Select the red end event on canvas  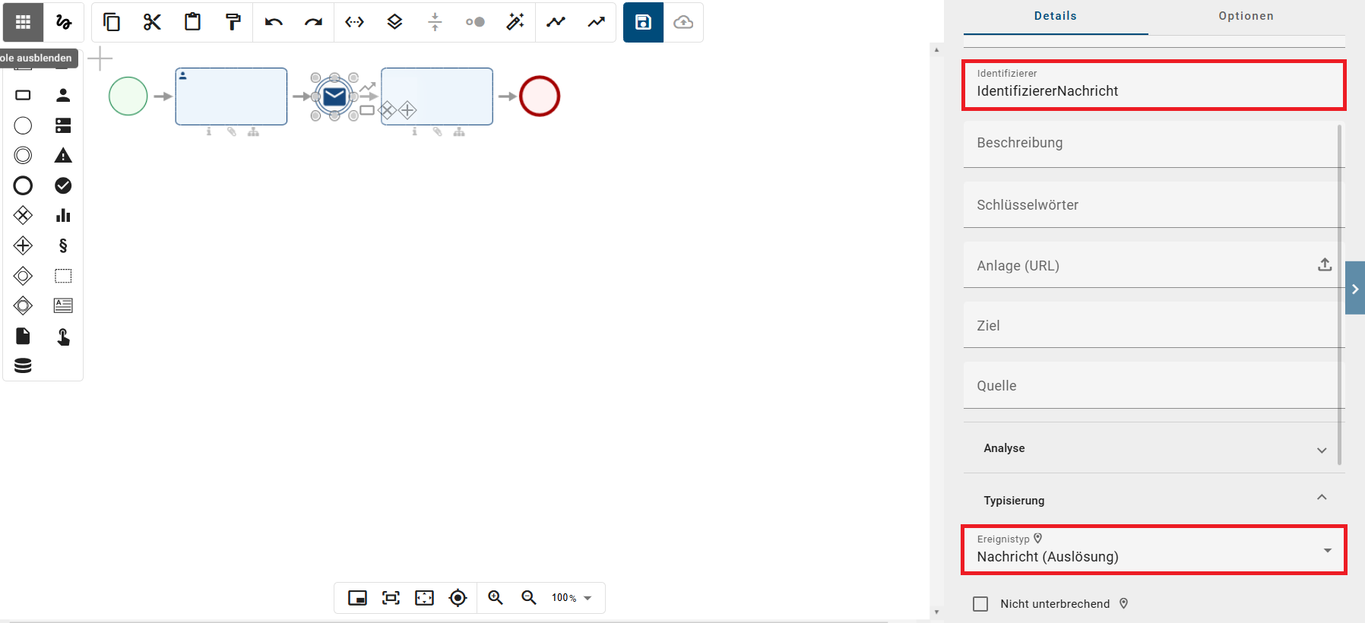tap(540, 96)
